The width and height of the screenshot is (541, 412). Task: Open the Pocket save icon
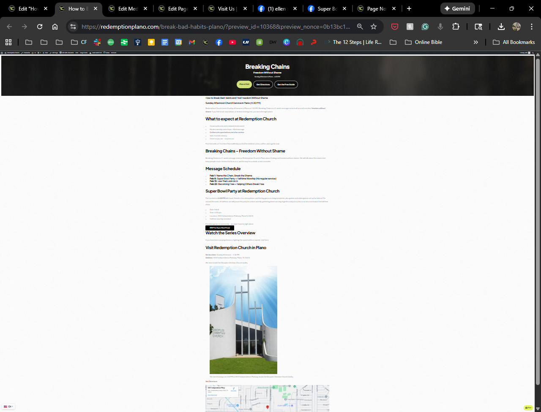(395, 27)
